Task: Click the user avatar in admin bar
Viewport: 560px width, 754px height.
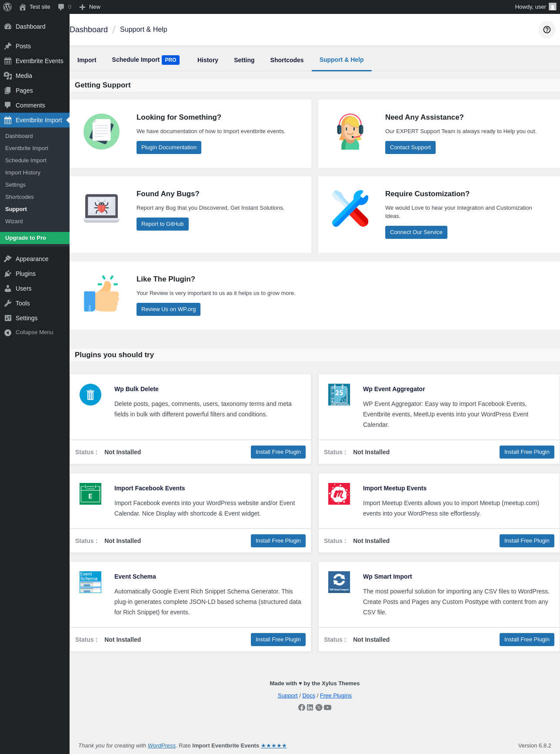Action: [553, 7]
